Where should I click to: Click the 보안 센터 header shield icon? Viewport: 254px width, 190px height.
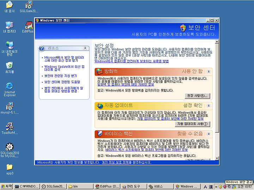(183, 28)
